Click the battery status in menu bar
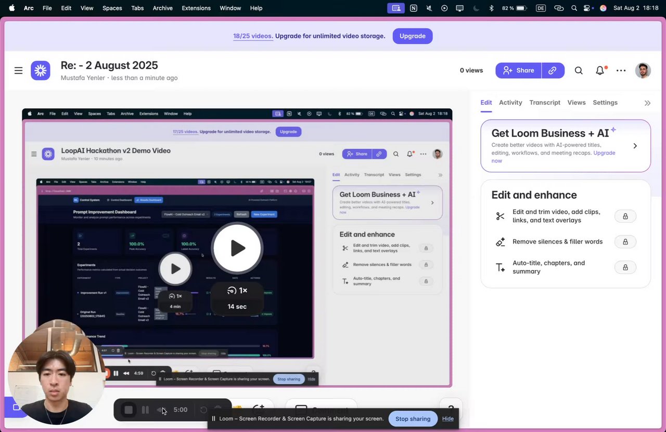 point(515,8)
